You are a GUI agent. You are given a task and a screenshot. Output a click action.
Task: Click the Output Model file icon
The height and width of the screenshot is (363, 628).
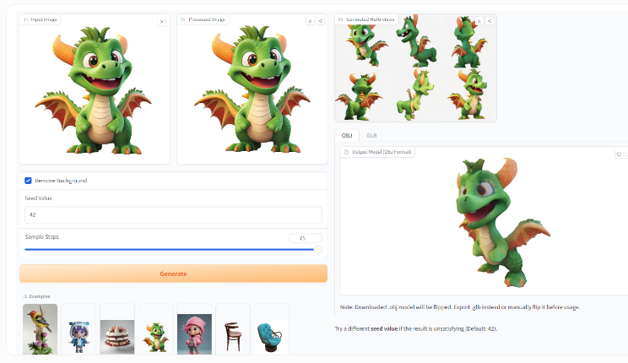pos(346,152)
